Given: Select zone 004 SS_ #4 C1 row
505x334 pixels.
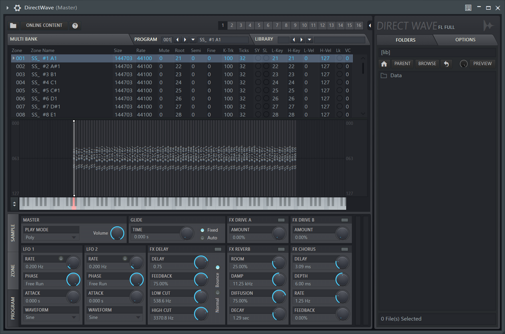Looking at the screenshot, I should tap(182, 82).
